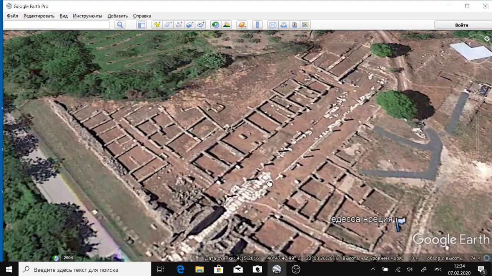This screenshot has height=276, width=492.
Task: Click the search magnifier button
Action: 120,25
